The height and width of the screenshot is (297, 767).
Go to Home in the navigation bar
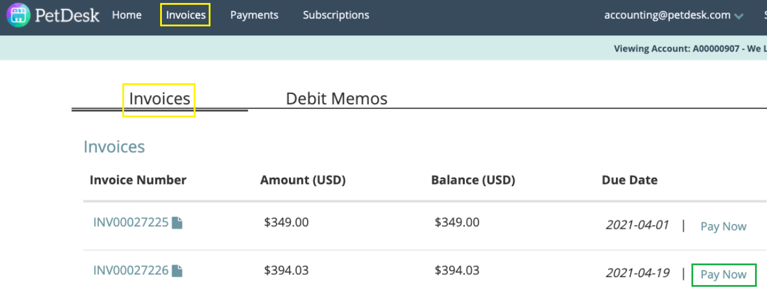point(127,15)
